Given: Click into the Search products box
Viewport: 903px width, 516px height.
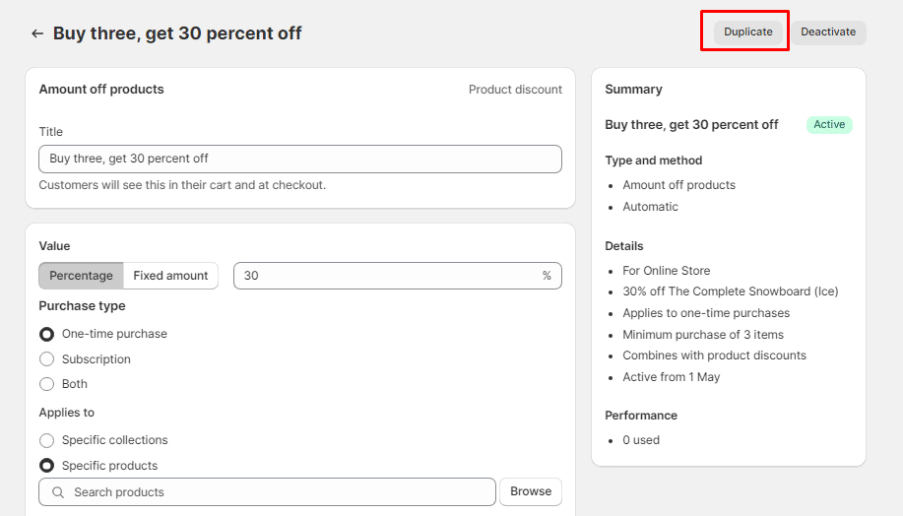Looking at the screenshot, I should pos(276,492).
